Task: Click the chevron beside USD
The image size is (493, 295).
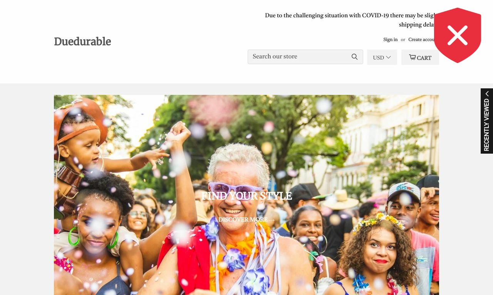Action: tap(388, 57)
